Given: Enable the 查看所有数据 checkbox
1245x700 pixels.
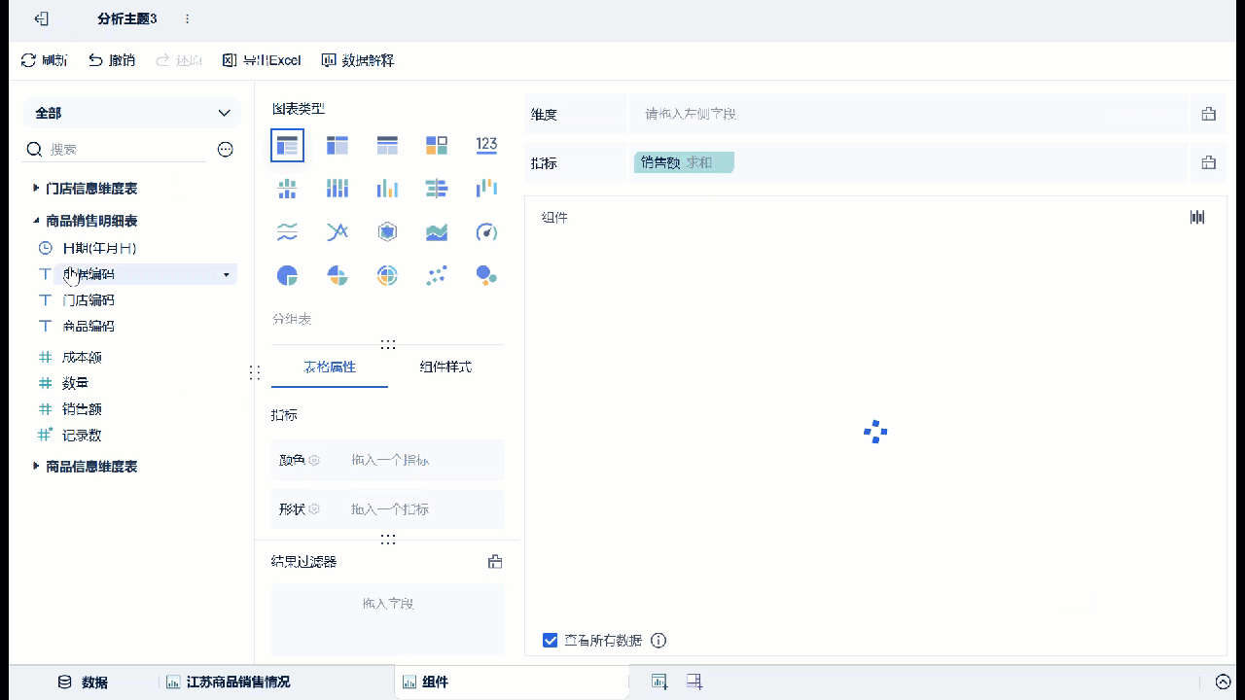Looking at the screenshot, I should click(x=551, y=640).
